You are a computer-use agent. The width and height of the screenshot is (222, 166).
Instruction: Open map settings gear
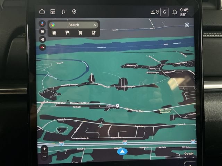42,31
